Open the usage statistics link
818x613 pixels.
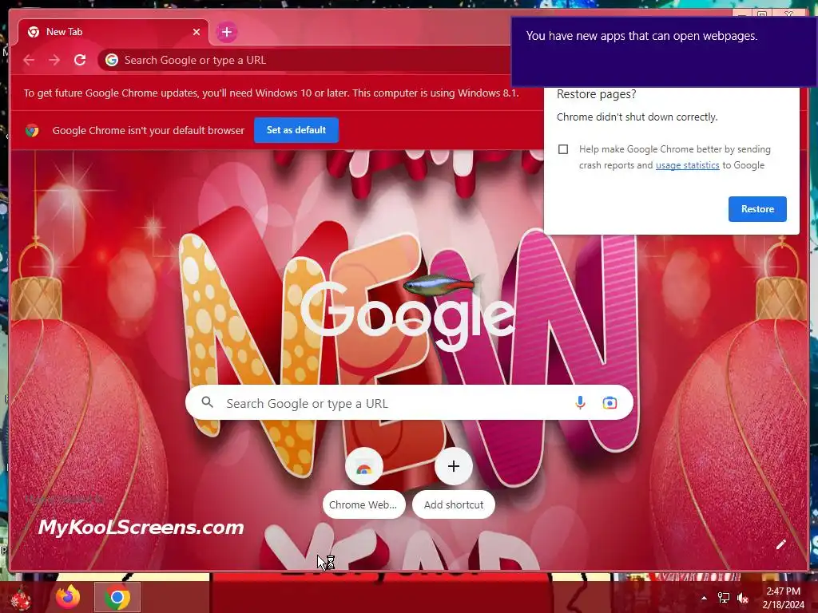pyautogui.click(x=687, y=165)
